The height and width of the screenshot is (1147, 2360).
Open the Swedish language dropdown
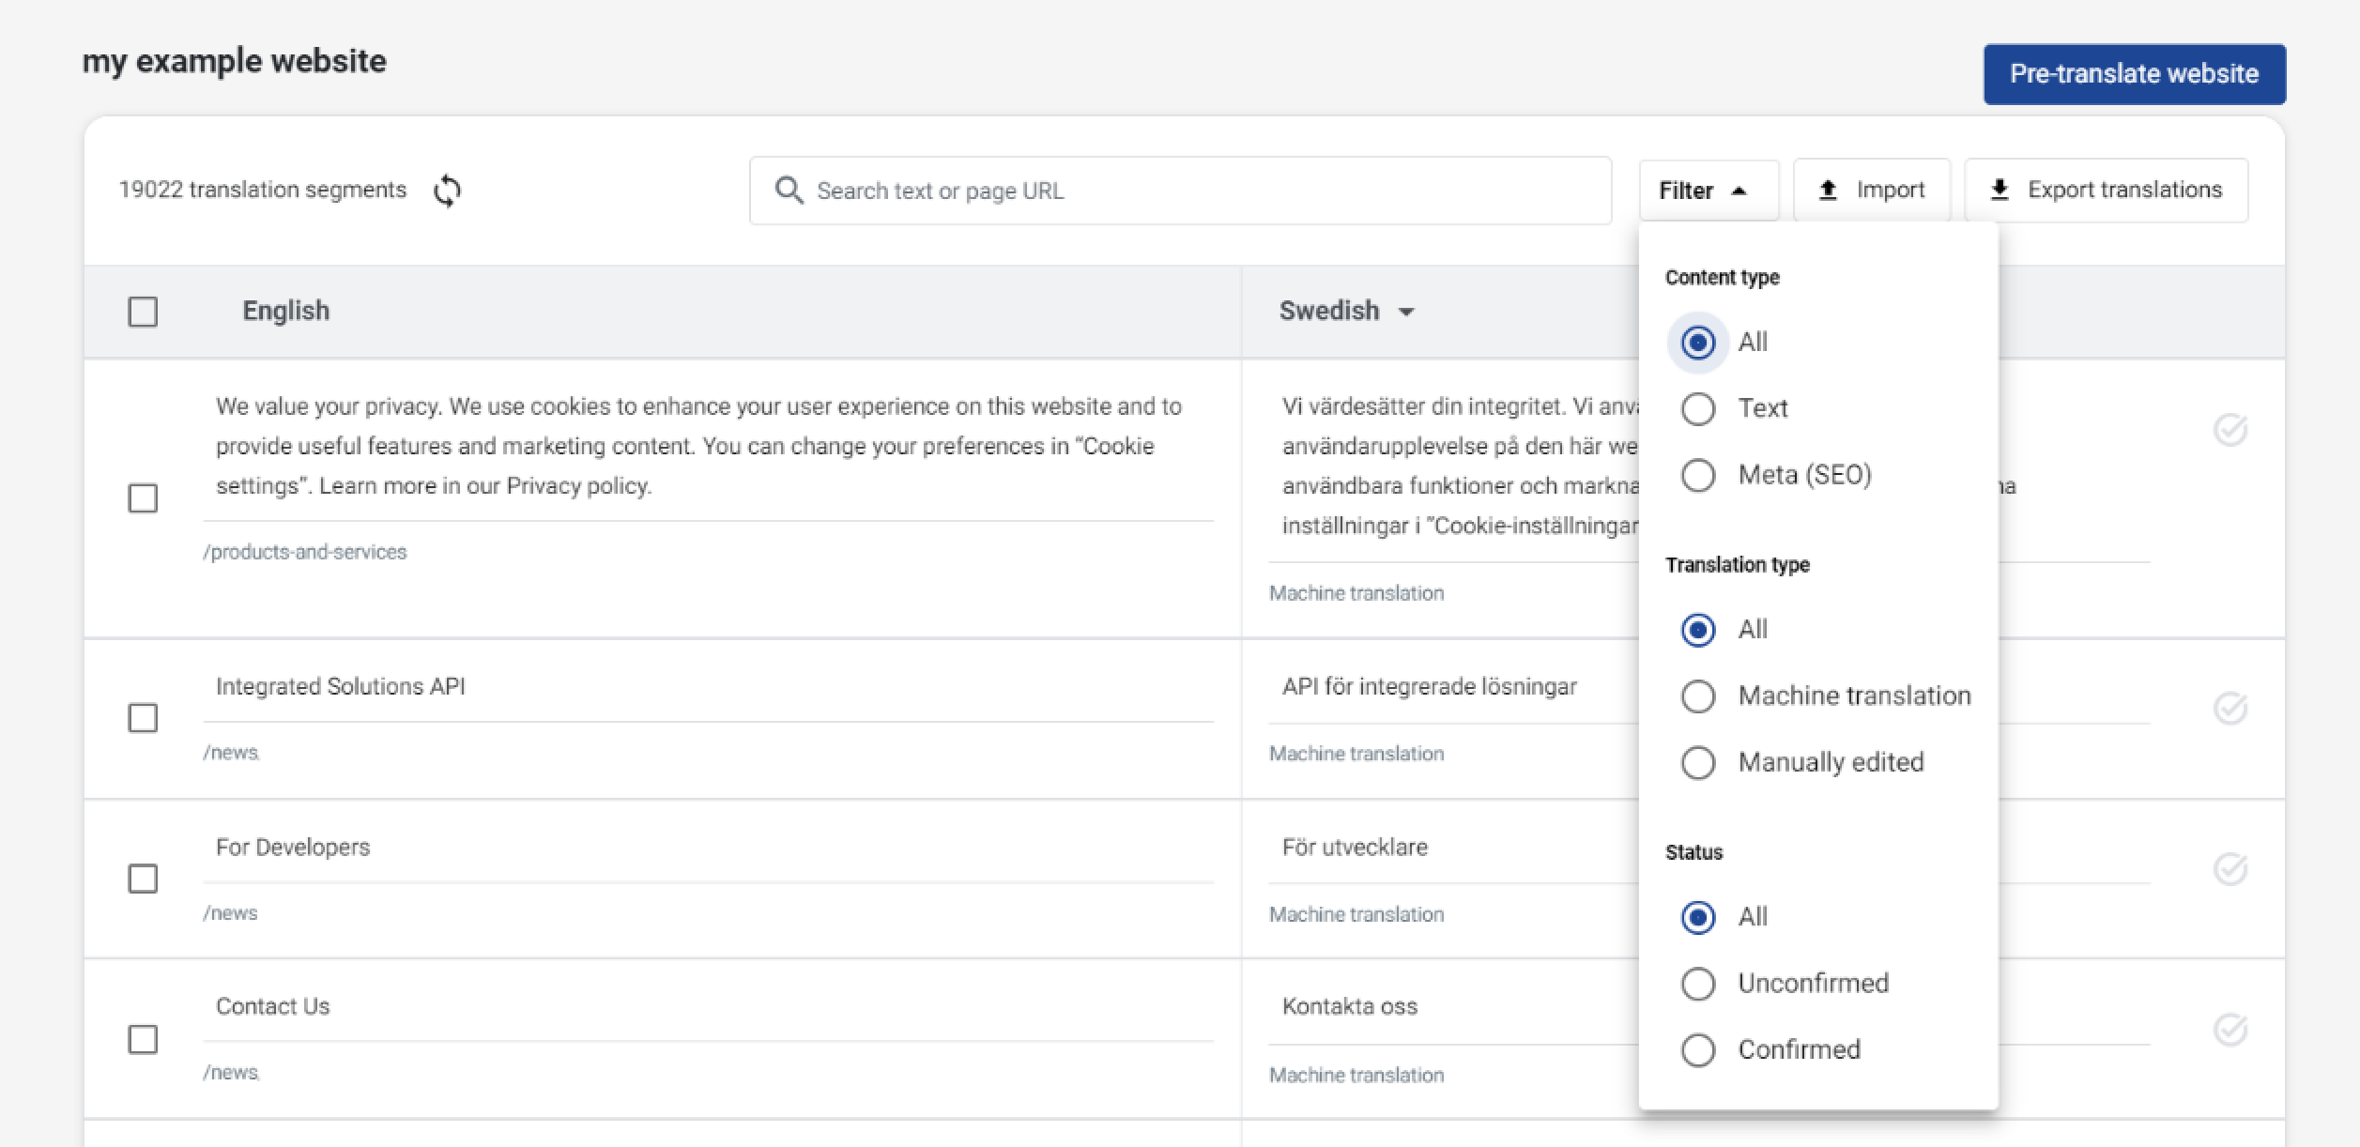(1346, 311)
